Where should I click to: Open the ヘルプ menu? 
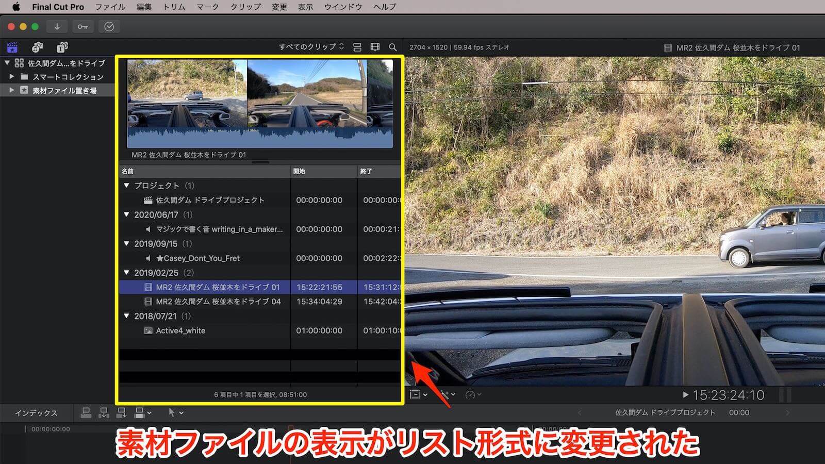(x=385, y=7)
